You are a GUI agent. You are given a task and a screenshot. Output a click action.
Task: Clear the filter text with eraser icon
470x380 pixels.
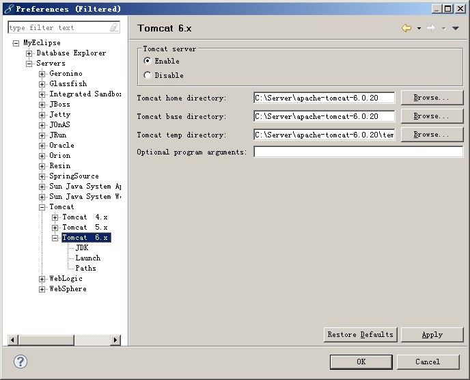coord(114,27)
